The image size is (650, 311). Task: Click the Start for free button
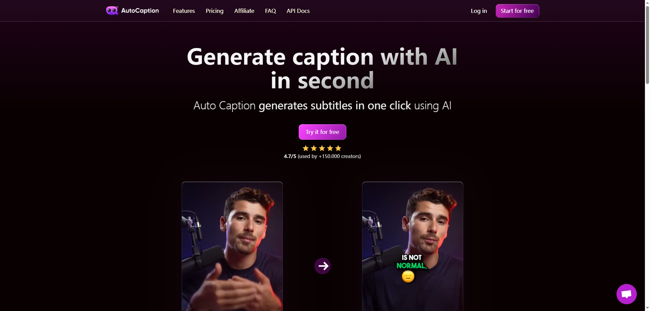coord(517,11)
